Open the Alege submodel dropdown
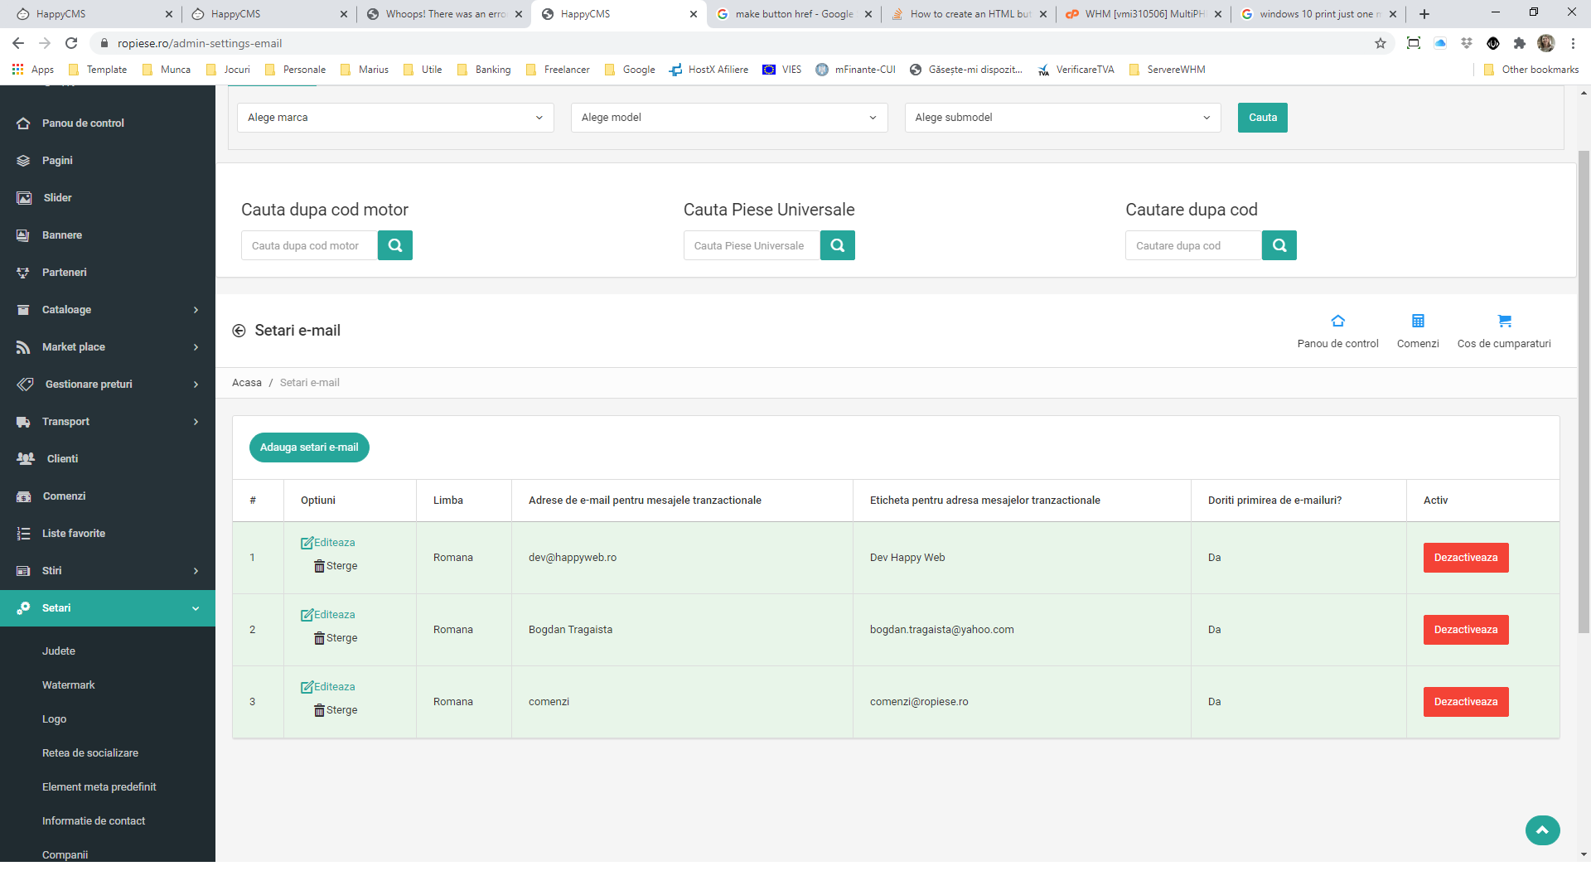Screen dimensions: 1591x895 pyautogui.click(x=1063, y=118)
